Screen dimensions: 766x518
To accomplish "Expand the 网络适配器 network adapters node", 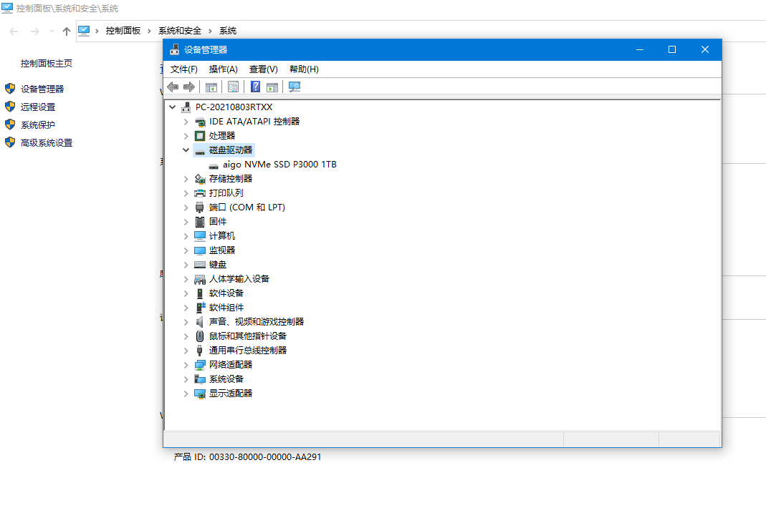I will (186, 365).
